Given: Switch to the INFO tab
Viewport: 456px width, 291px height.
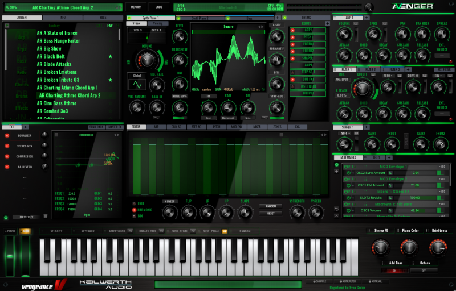Looking at the screenshot, I should (x=63, y=18).
